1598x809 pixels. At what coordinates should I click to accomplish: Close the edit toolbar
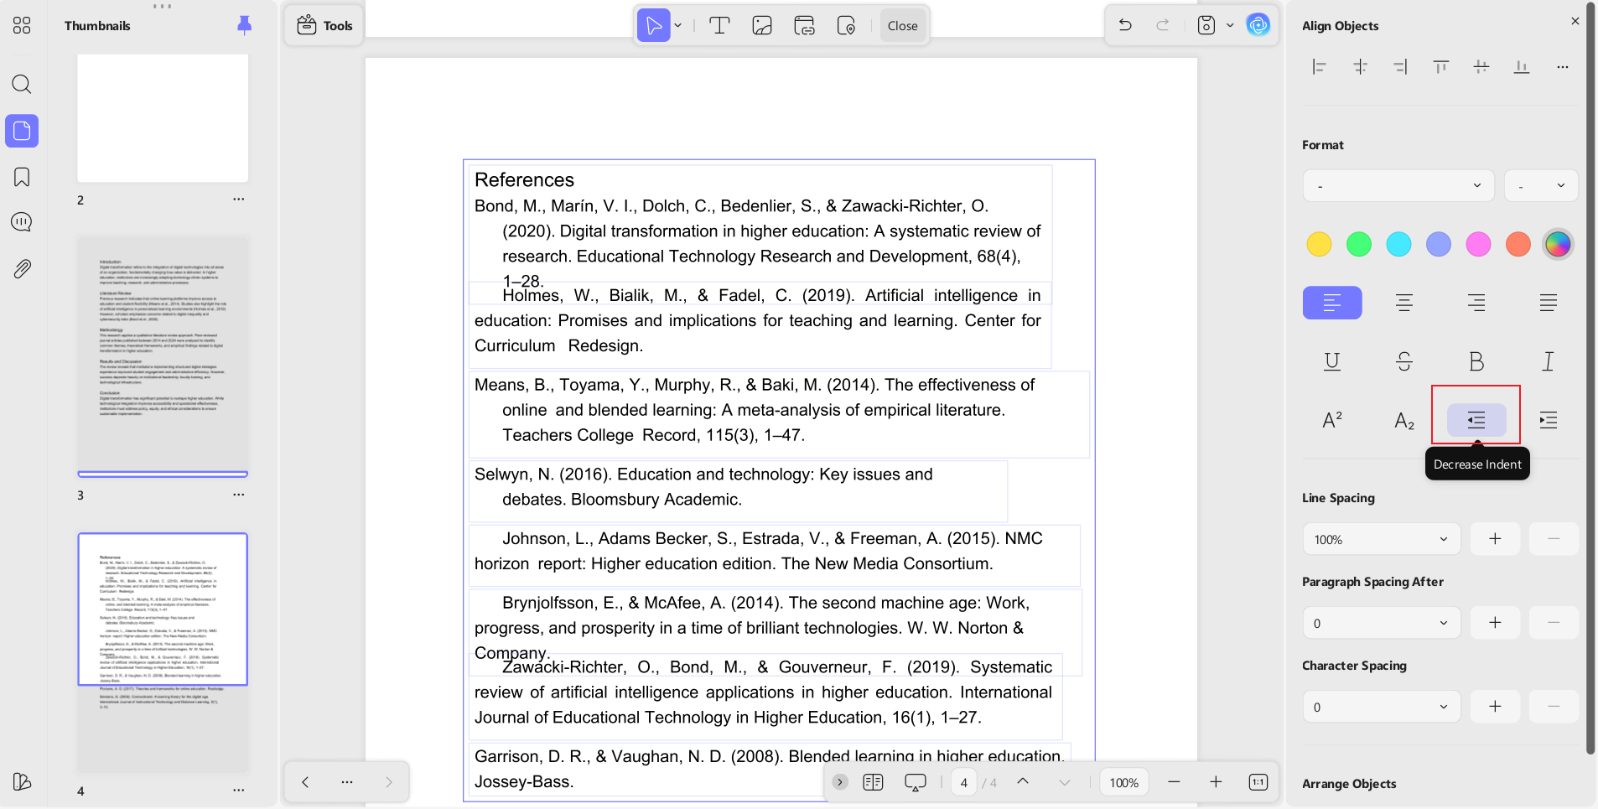902,26
